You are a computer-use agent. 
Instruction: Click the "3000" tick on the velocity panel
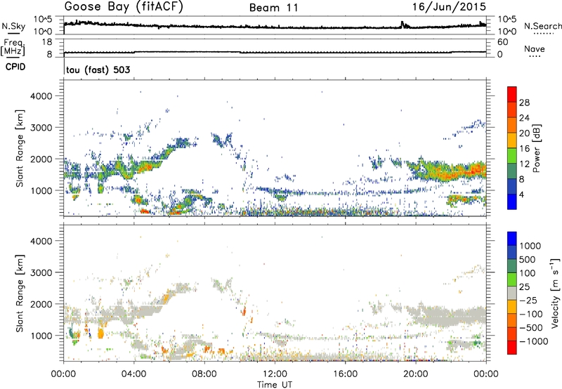(41, 272)
